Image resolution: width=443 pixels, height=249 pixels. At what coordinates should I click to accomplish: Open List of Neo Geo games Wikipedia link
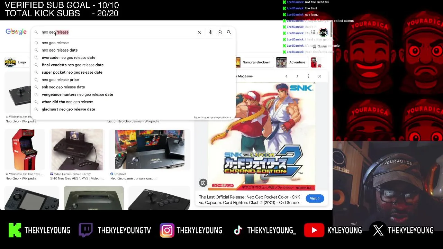[133, 121]
